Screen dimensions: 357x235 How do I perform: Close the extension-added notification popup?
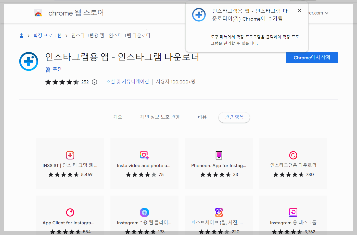coord(299,11)
